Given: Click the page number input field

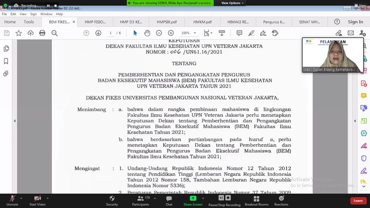Looking at the screenshot, I should click(111, 33).
